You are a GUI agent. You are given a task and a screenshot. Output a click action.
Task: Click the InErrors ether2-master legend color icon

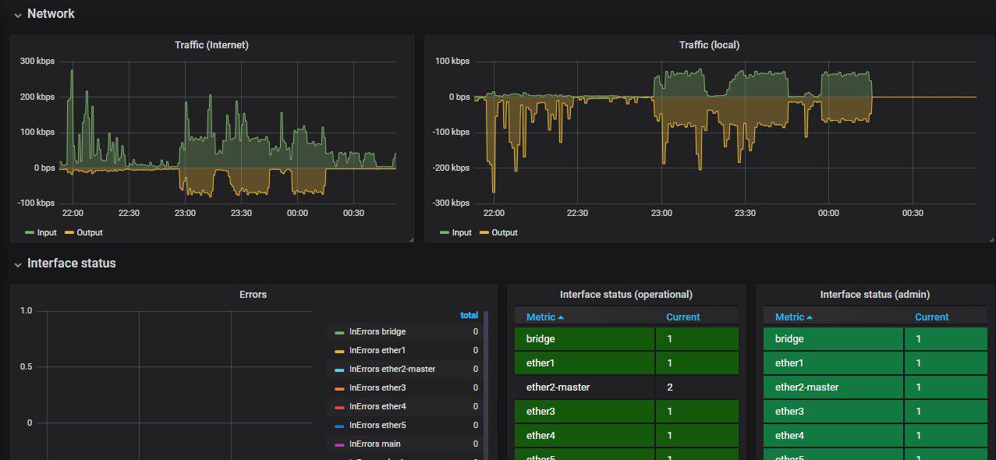339,370
